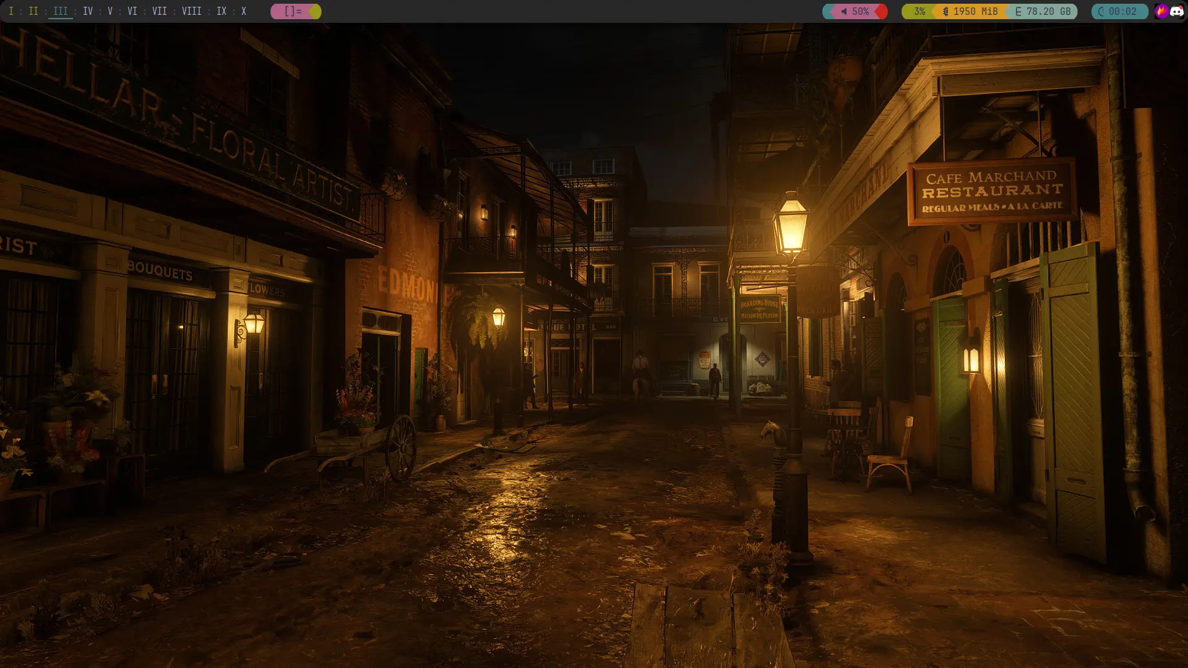
Task: Switch to workspace I
Action: click(11, 11)
